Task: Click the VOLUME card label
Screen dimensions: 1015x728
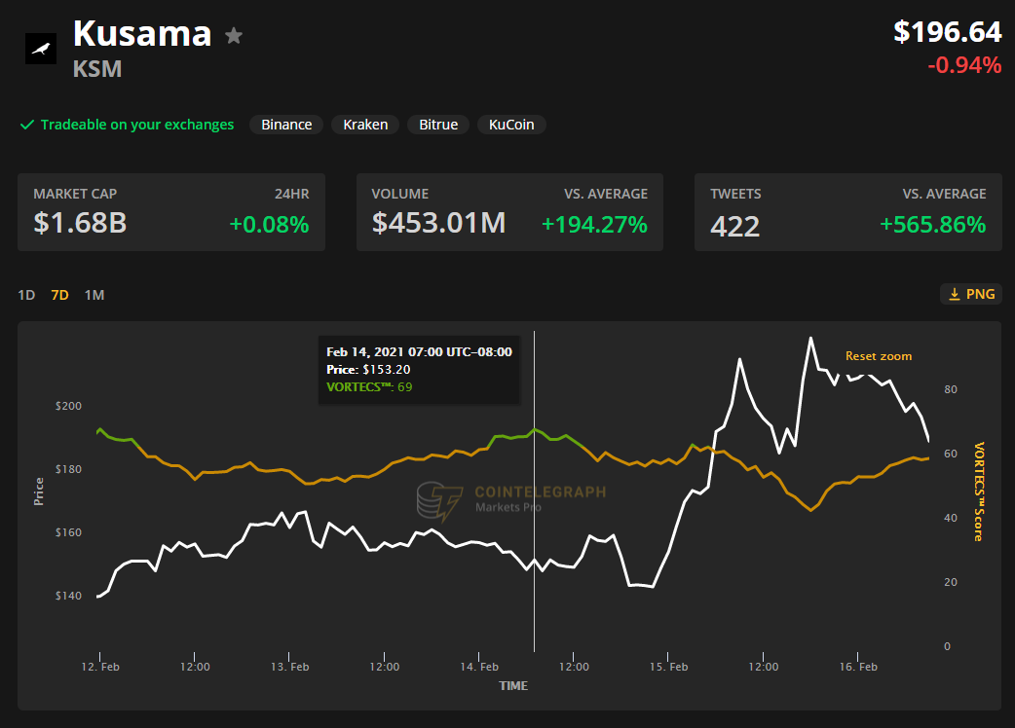Action: [x=400, y=194]
